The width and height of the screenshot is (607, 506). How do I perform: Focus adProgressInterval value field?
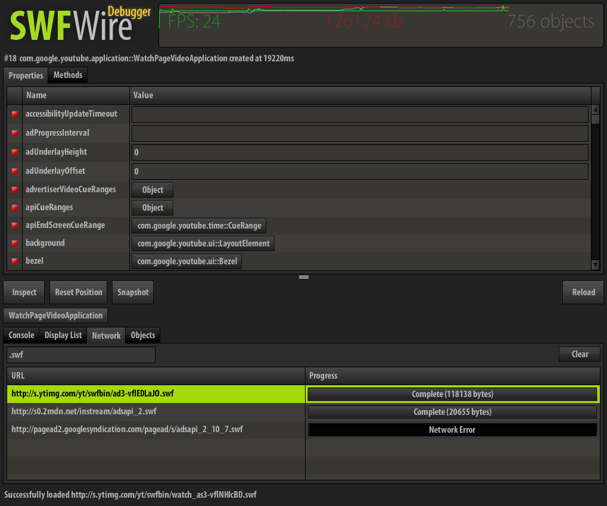coord(360,133)
